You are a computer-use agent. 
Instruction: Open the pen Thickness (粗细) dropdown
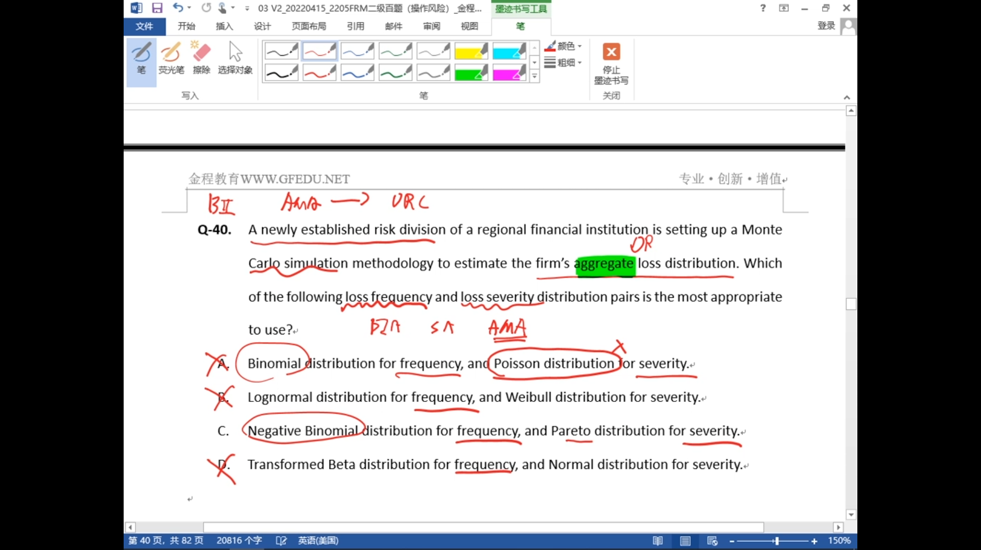tap(564, 63)
